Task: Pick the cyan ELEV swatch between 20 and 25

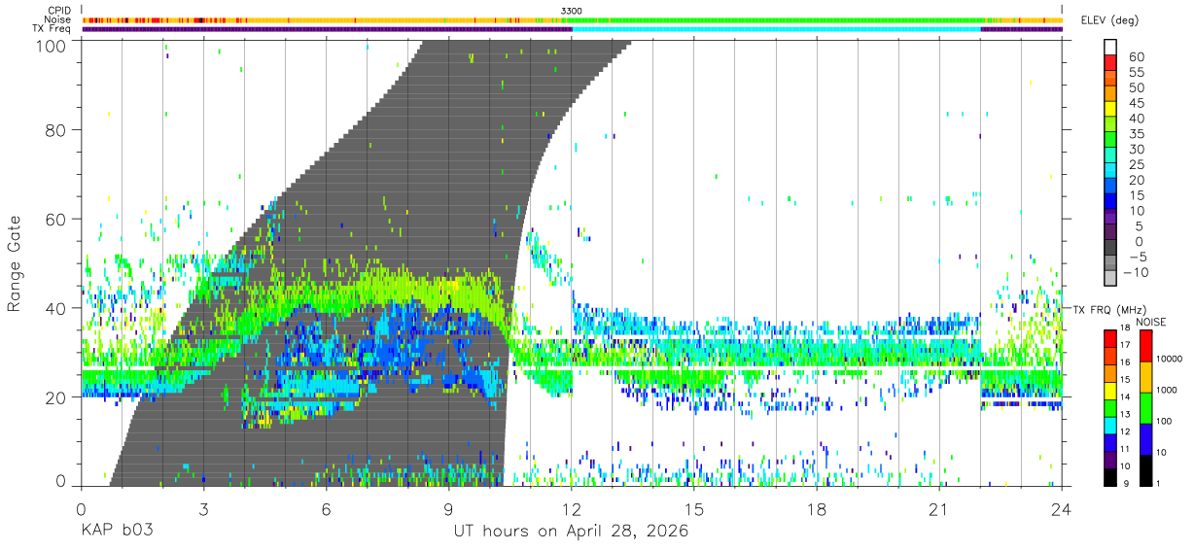Action: (x=1111, y=172)
